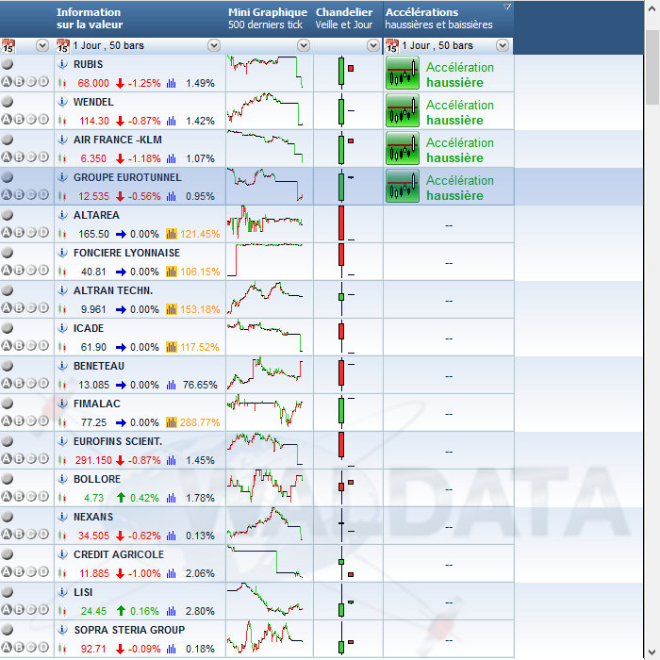This screenshot has width=660, height=660.
Task: Click scrollbar up arrow
Action: pyautogui.click(x=652, y=9)
